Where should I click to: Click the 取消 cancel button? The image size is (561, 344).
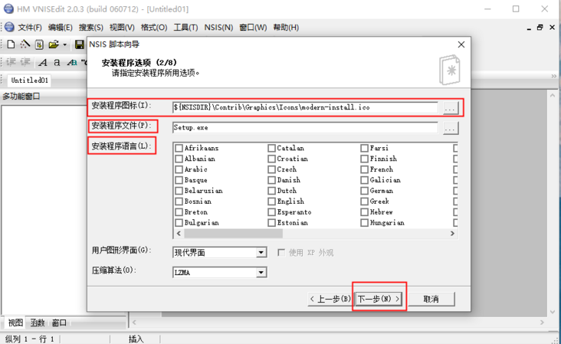pyautogui.click(x=431, y=299)
